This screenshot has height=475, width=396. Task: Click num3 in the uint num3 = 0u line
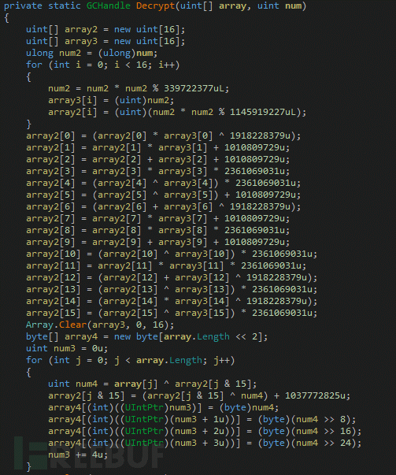pyautogui.click(x=65, y=348)
